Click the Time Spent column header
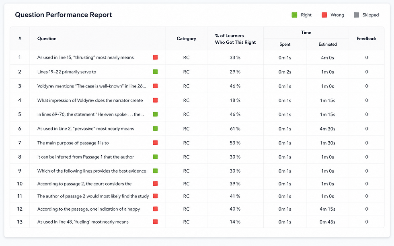 point(285,45)
